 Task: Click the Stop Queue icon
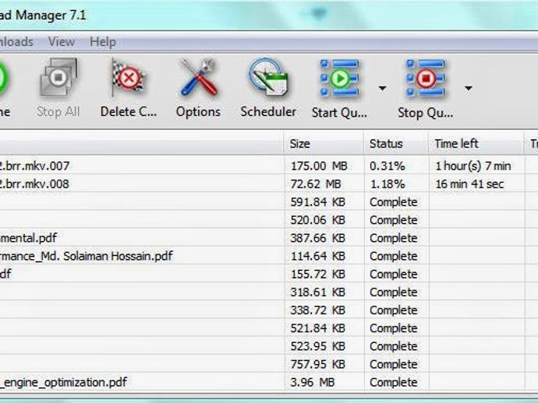pos(426,78)
